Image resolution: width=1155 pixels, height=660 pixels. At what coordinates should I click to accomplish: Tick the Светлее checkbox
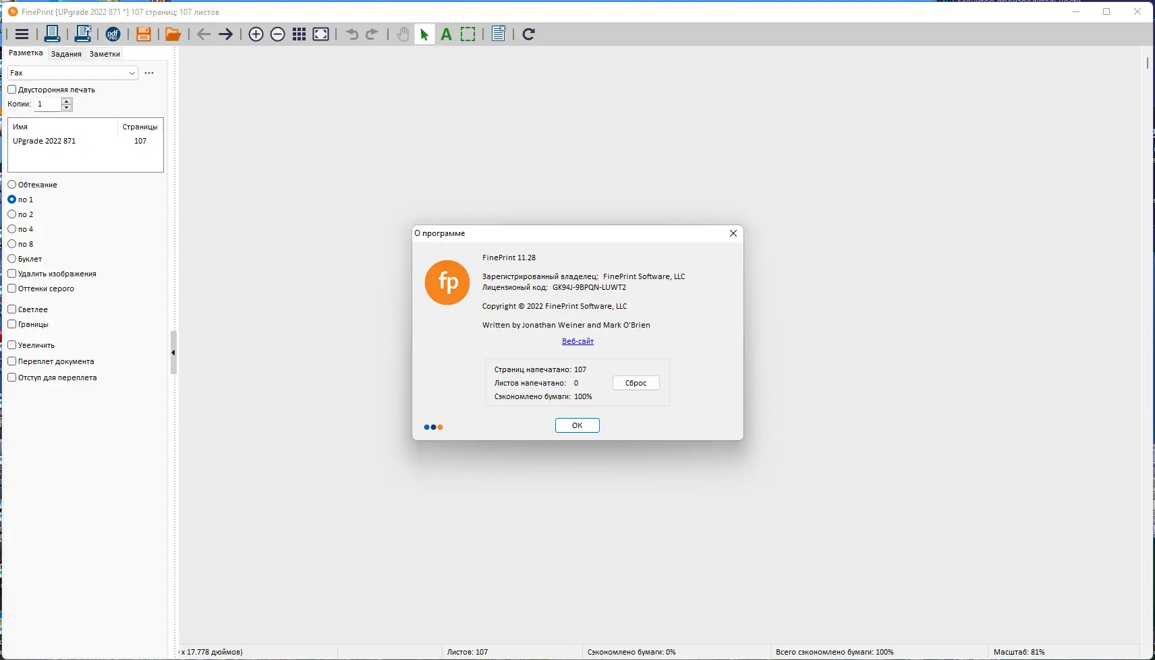coord(12,309)
